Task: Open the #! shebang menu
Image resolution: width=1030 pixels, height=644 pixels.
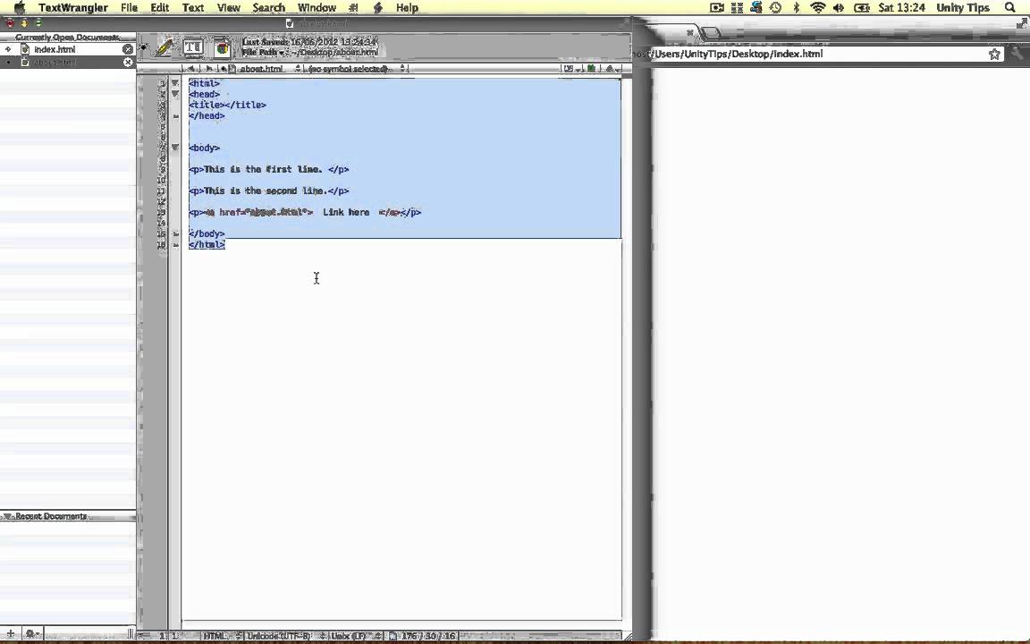Action: coord(353,8)
